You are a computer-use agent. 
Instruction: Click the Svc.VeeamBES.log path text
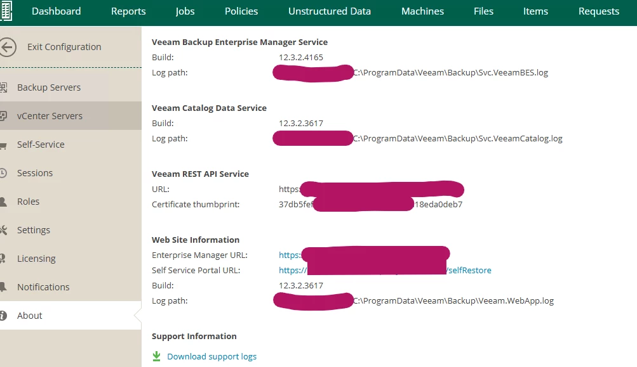point(450,73)
